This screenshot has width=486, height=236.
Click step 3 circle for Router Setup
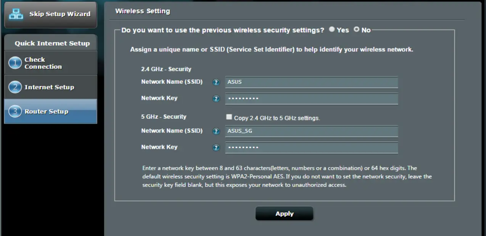(x=15, y=112)
